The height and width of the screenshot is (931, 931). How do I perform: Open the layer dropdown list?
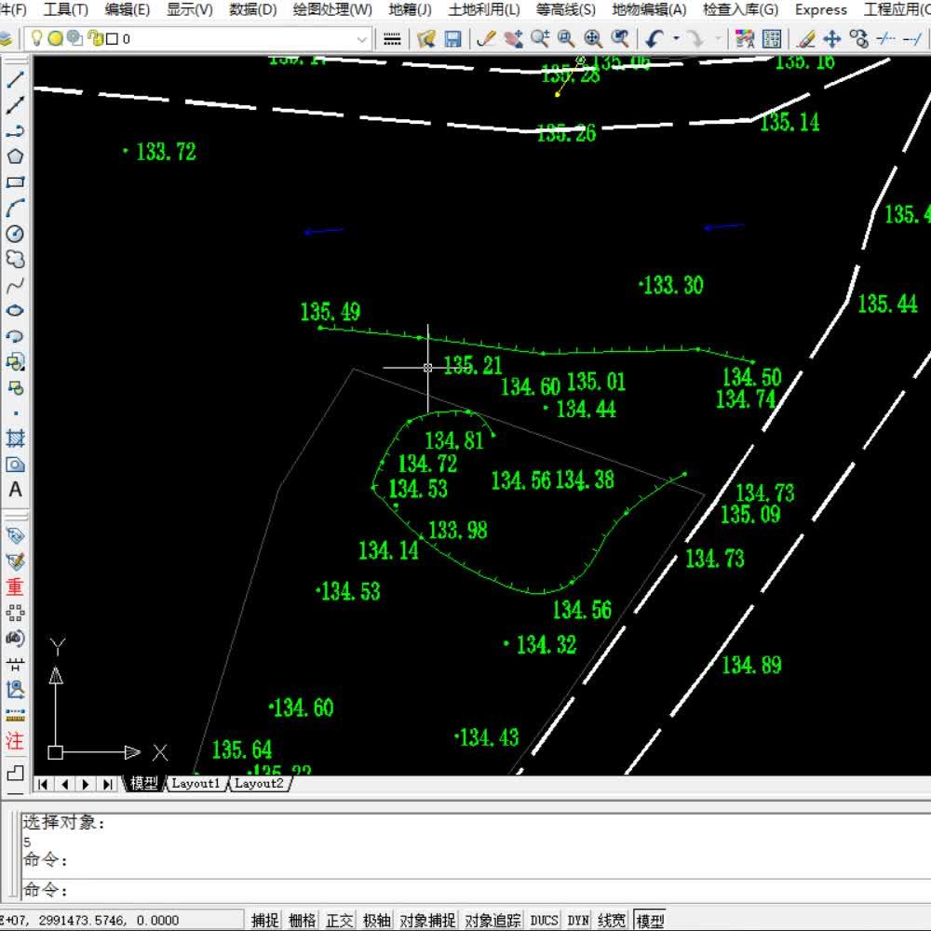coord(362,39)
